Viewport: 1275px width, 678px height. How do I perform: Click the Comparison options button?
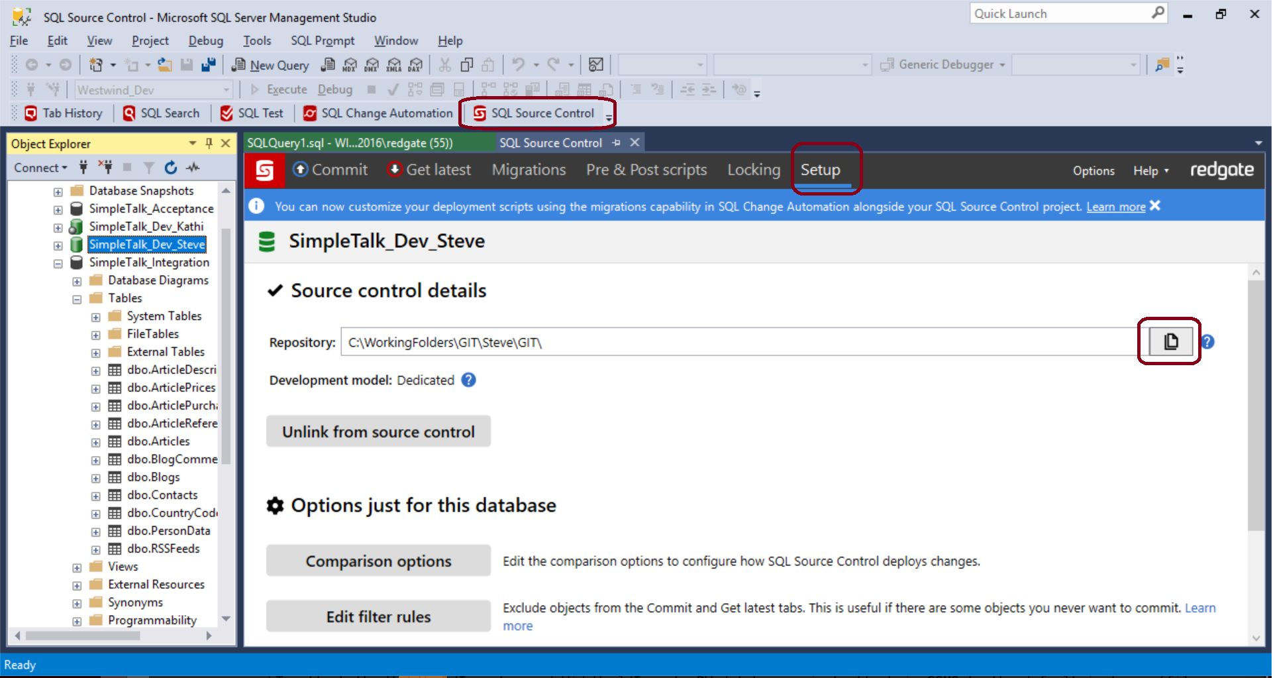pyautogui.click(x=378, y=561)
